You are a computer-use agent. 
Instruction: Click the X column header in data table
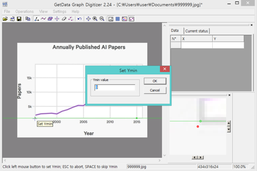point(197,39)
